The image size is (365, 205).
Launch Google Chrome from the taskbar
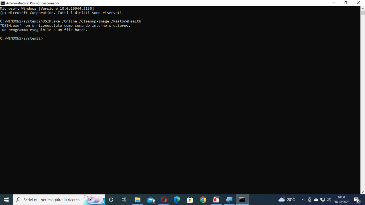coord(203,200)
